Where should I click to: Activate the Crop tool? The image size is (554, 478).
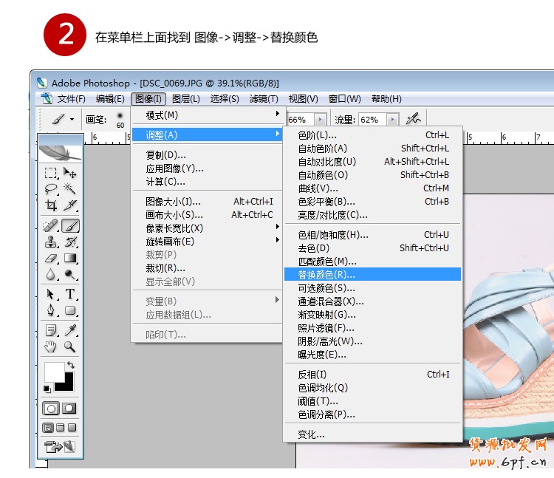51,205
